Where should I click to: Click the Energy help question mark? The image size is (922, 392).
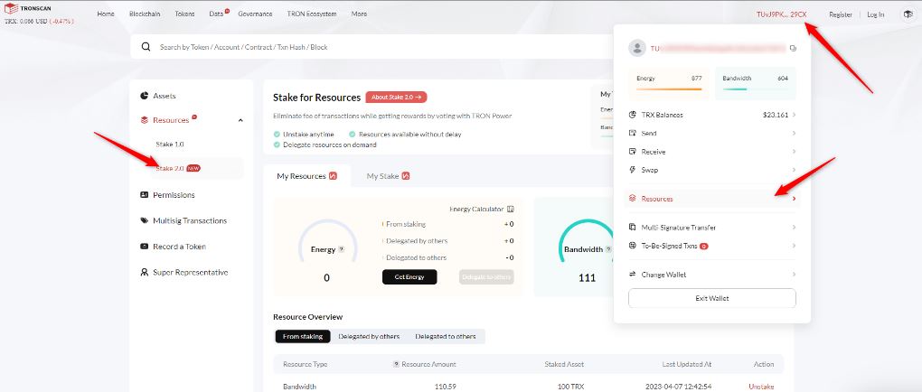341,249
